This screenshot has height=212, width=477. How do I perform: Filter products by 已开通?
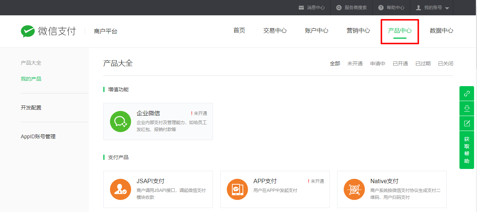pos(400,63)
